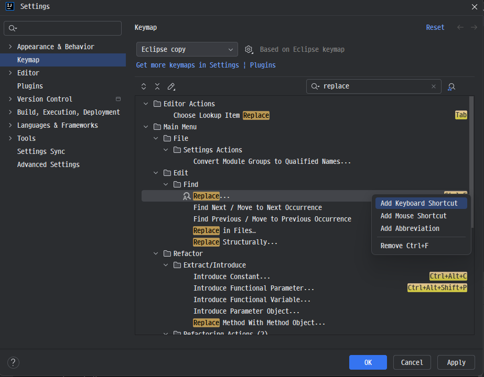Open the Eclipse copy keymap dropdown

click(187, 49)
